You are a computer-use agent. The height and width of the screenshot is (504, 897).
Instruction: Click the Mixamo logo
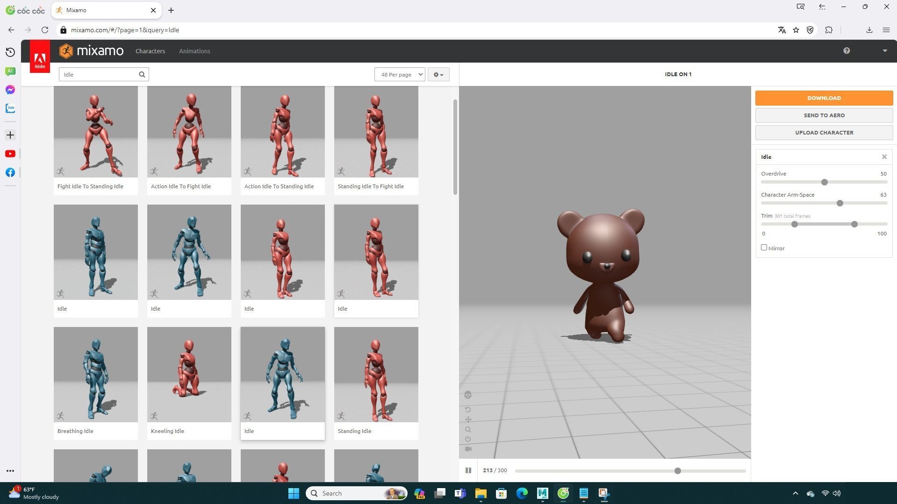point(92,51)
